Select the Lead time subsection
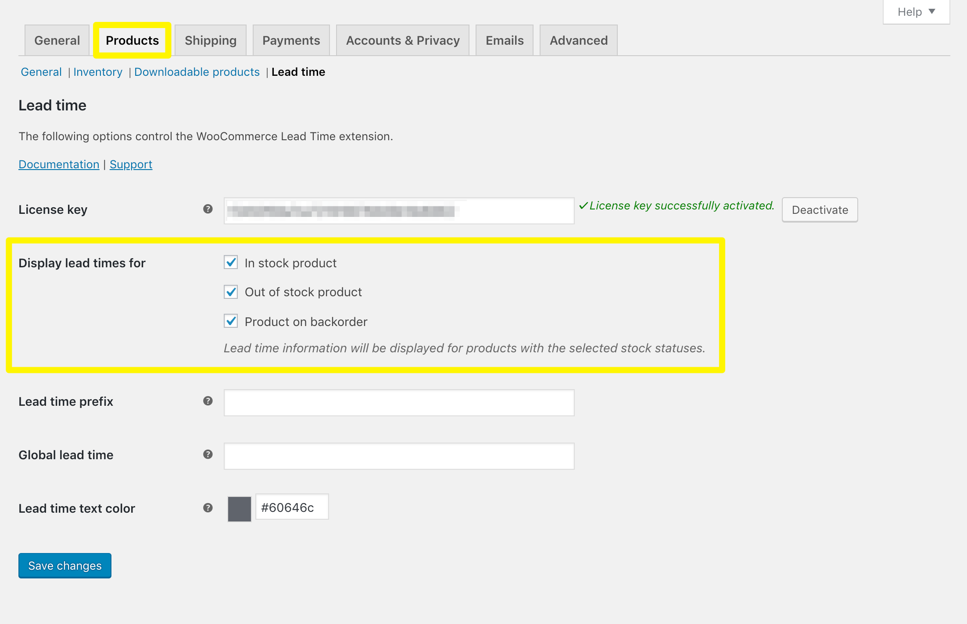 [298, 72]
